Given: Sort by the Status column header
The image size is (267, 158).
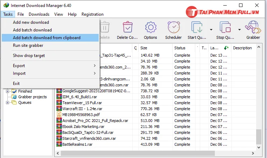Looking at the screenshot, I should (184, 48).
